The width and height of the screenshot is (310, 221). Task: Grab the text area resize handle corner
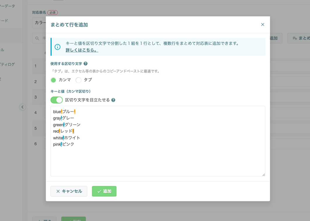(x=264, y=175)
